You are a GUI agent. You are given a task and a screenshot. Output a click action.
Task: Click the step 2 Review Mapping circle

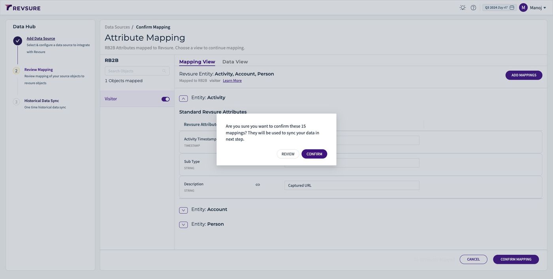[x=16, y=71]
